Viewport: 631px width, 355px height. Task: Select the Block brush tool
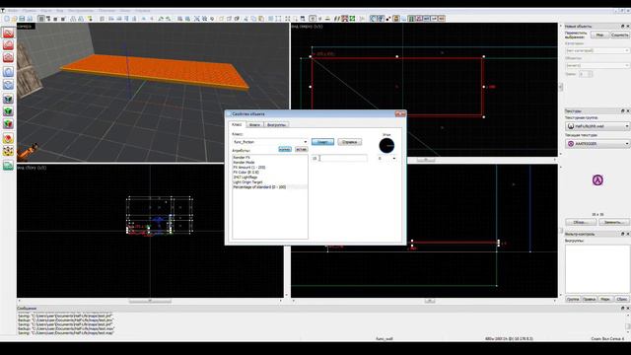(x=8, y=85)
